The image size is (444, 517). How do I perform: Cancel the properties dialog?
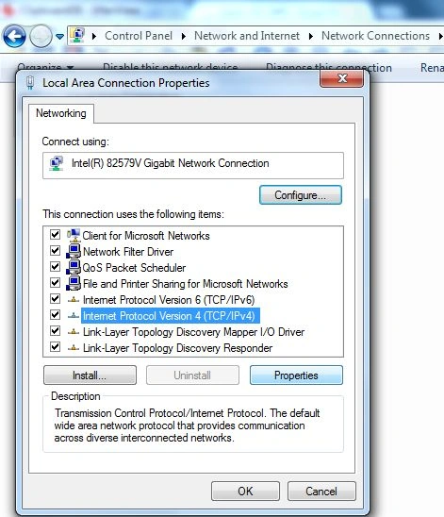click(x=321, y=491)
